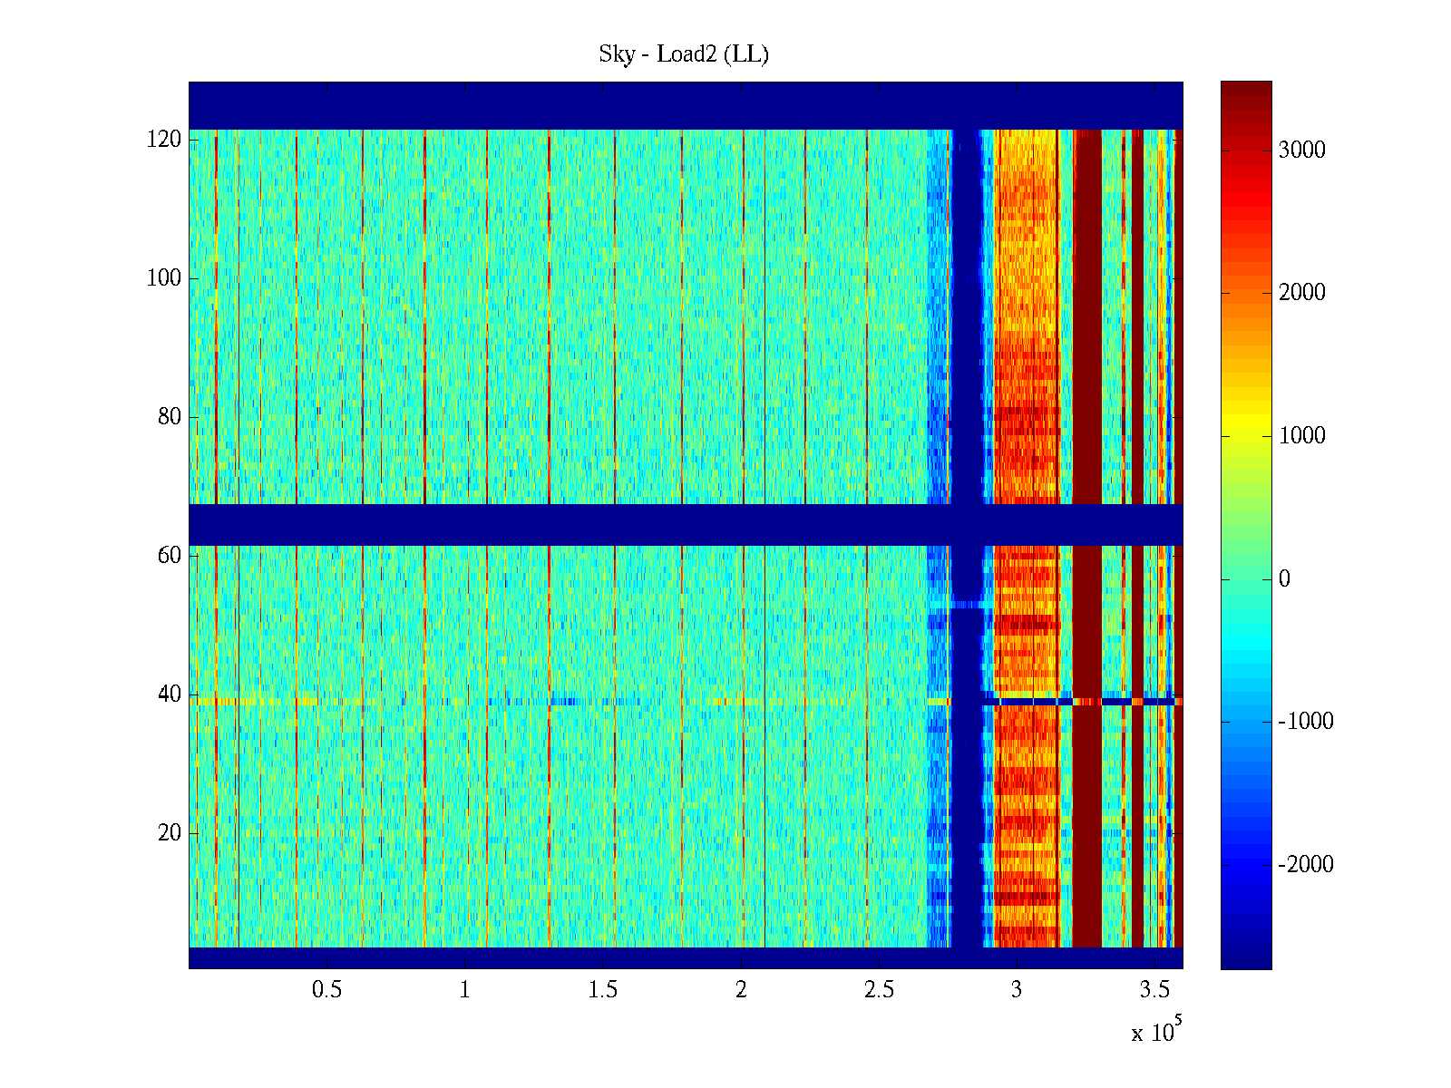The width and height of the screenshot is (1451, 1088).
Task: Click the colorbar label 3000
Action: pyautogui.click(x=1302, y=151)
